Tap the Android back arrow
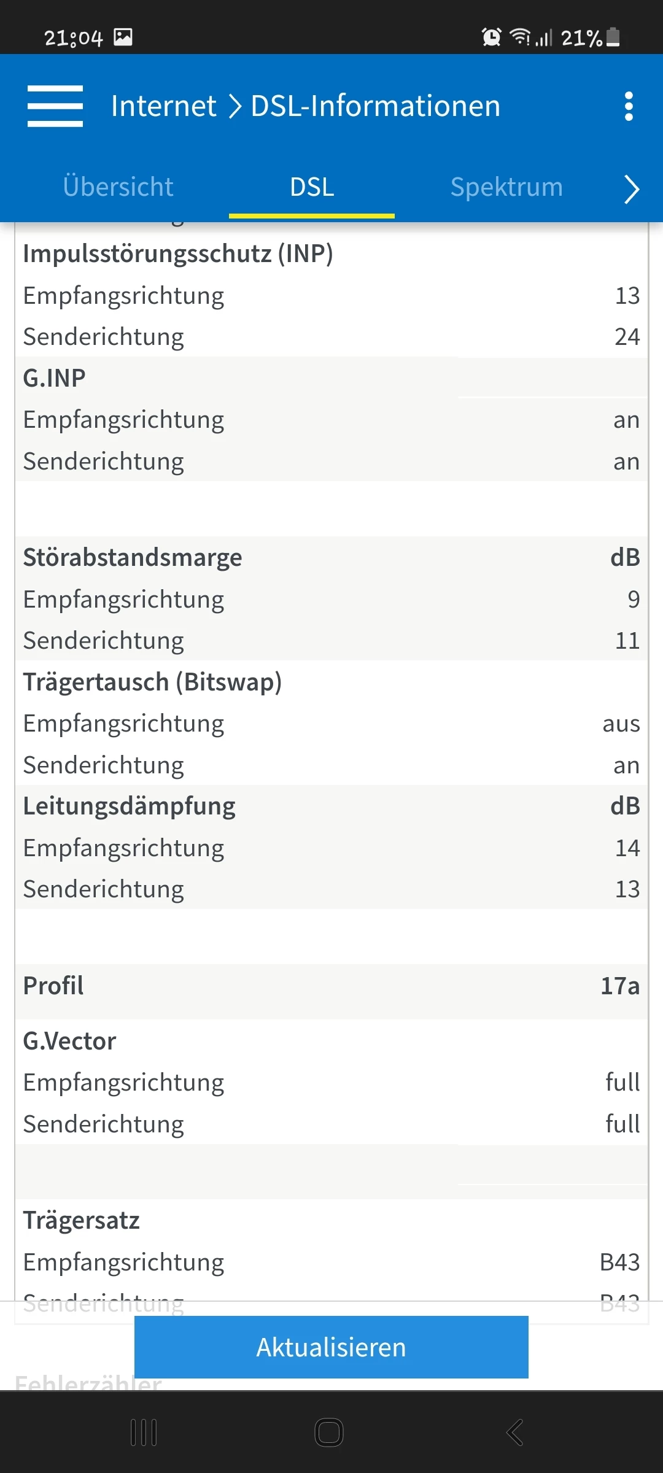This screenshot has height=1473, width=663. pos(514,1432)
